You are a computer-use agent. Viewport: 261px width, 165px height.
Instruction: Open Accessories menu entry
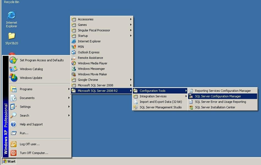click(x=102, y=19)
